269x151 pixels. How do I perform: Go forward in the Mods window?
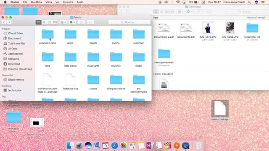[x=9, y=22]
